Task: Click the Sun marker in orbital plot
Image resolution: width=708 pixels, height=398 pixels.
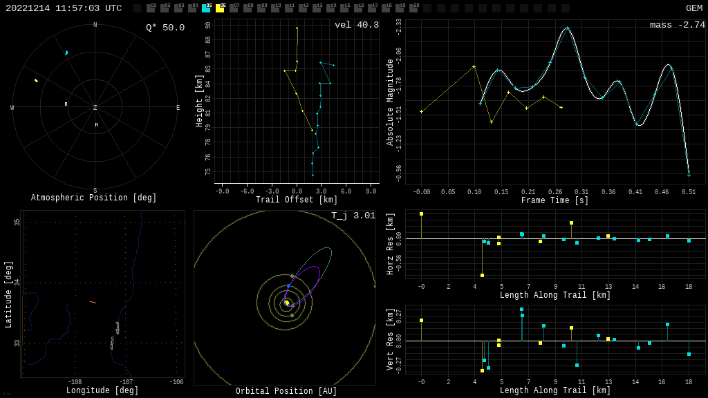Action: pyautogui.click(x=287, y=303)
